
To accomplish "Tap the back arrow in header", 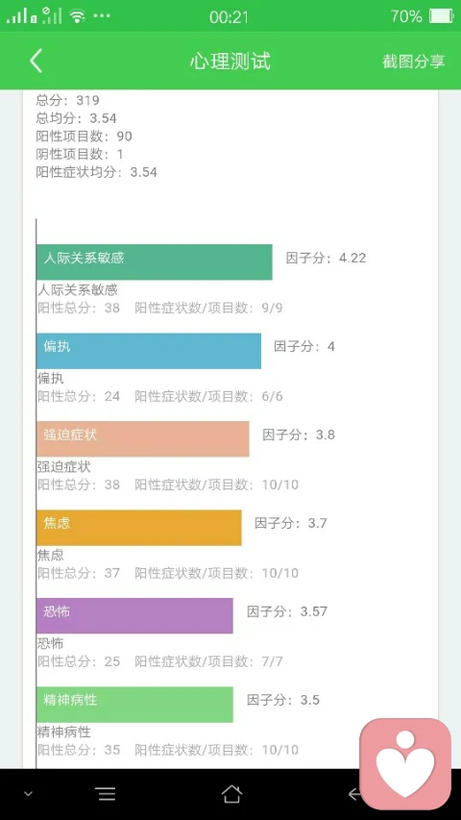I will point(36,62).
